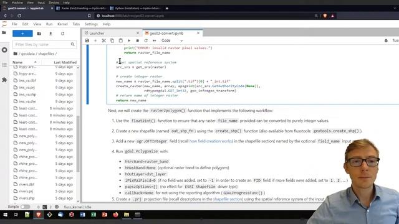Insert a cell below with plus icon
The width and height of the screenshot is (399, 224).
click(x=95, y=40)
